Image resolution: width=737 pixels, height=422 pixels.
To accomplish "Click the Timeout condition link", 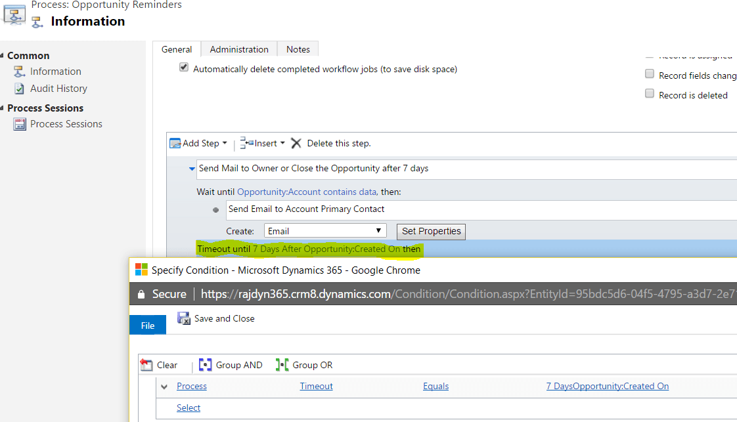I will coord(317,386).
